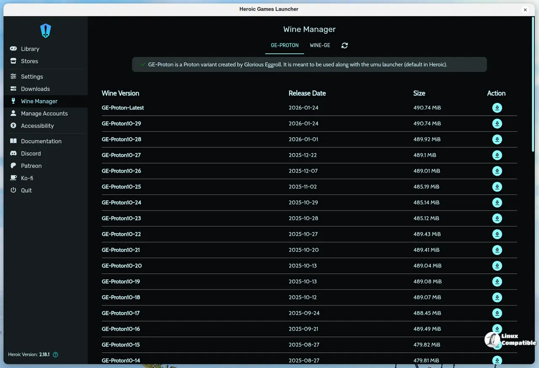Go to Stores in sidebar
Image resolution: width=539 pixels, height=368 pixels.
(x=29, y=61)
